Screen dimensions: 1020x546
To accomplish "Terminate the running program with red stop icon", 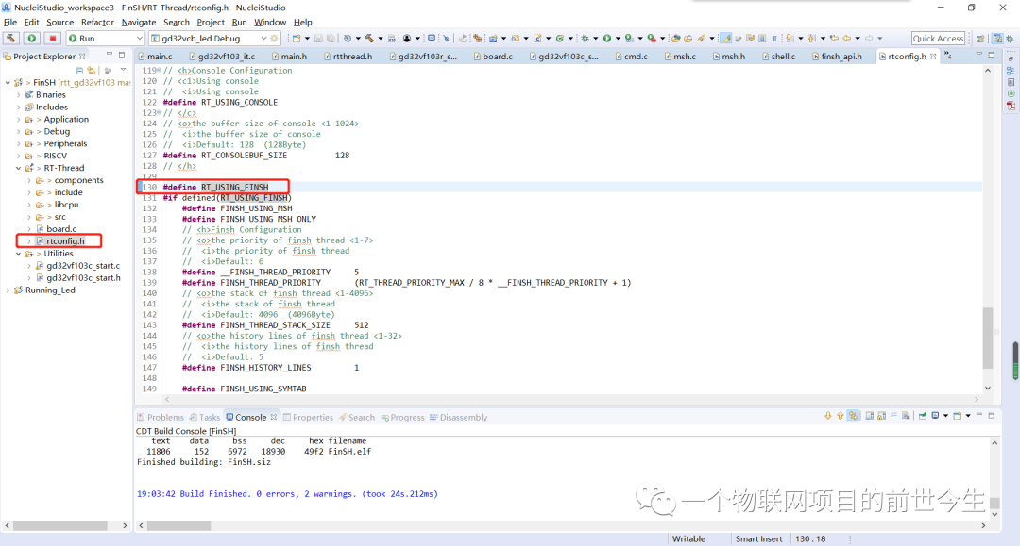I will (51, 39).
